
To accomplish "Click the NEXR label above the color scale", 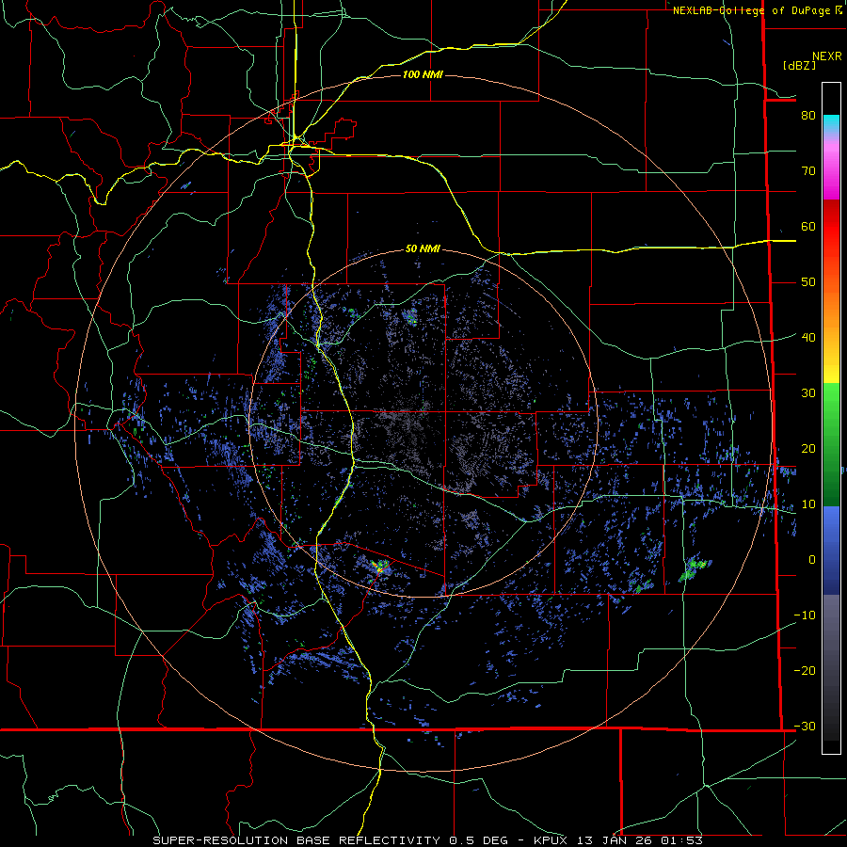I will (826, 56).
